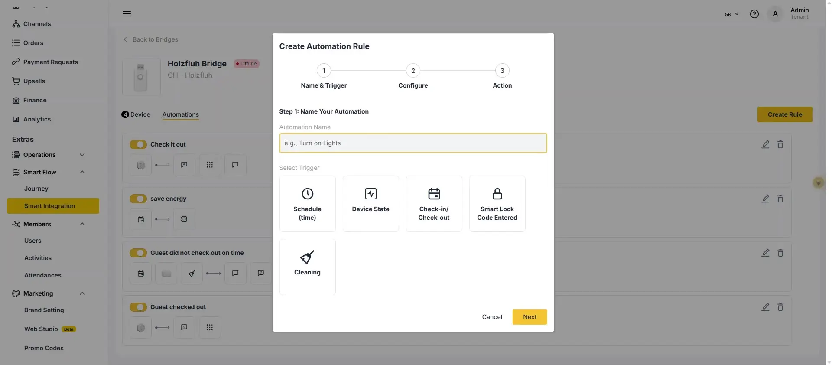Image resolution: width=832 pixels, height=365 pixels.
Task: Switch to the Device tab
Action: pyautogui.click(x=136, y=114)
